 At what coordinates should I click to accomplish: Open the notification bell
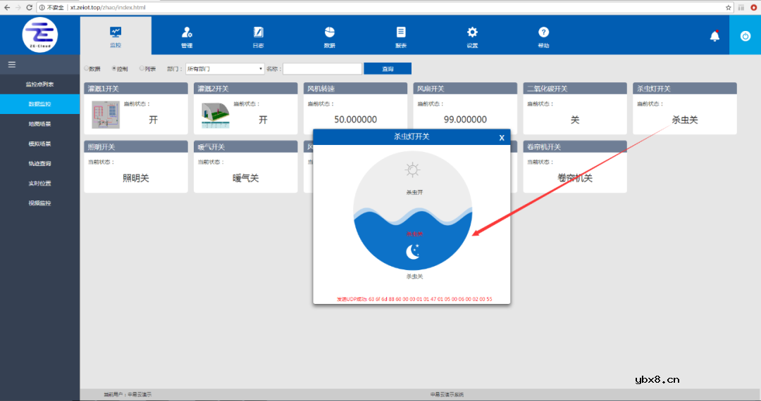coord(714,36)
